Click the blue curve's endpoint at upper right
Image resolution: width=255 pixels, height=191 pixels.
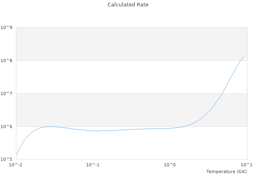point(243,57)
